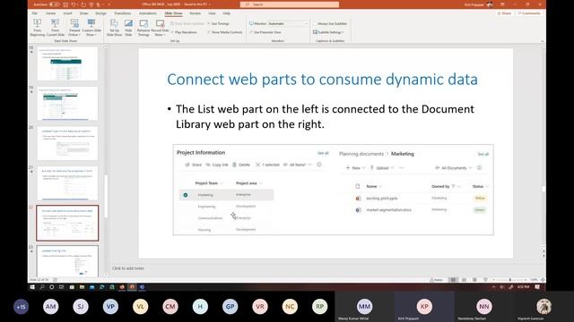Select slide 23 thumbnail
574x322 pixels.
pos(67,261)
